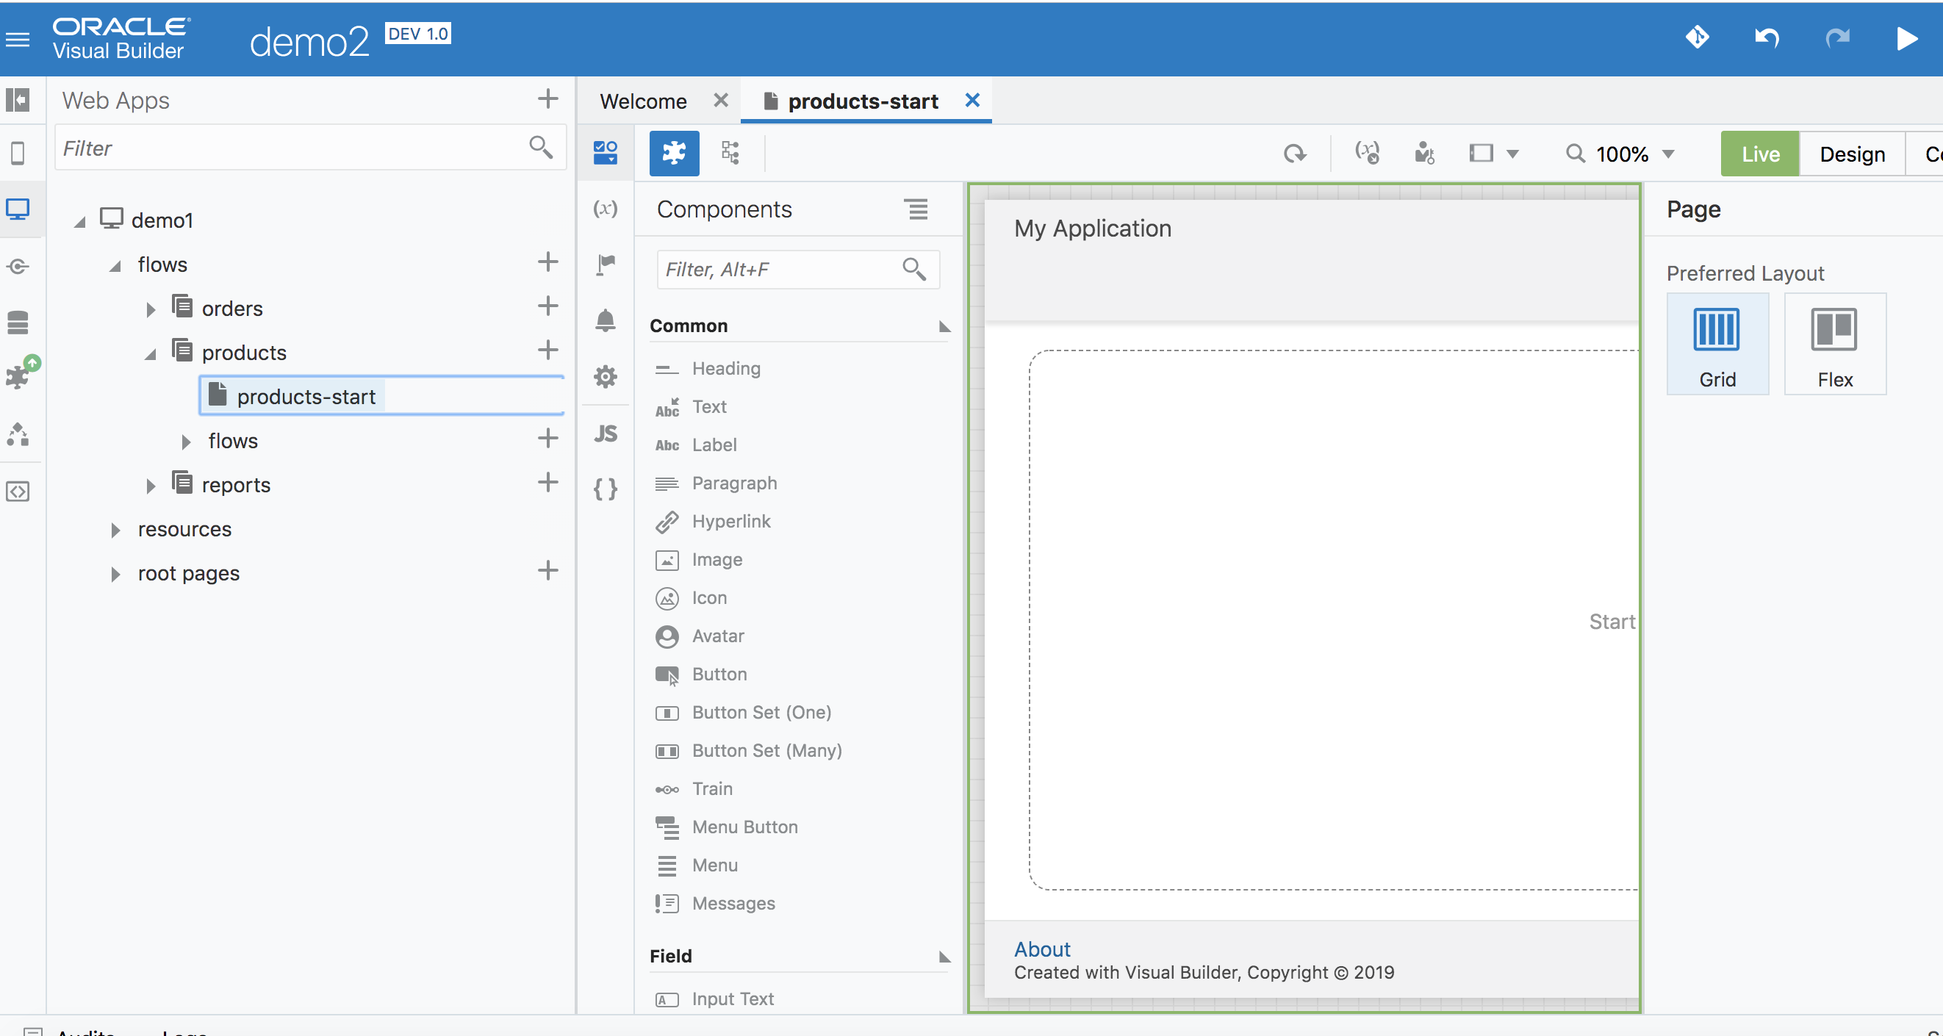Open Source View navigator icon
Viewport: 1943px width, 1036px height.
tap(18, 492)
